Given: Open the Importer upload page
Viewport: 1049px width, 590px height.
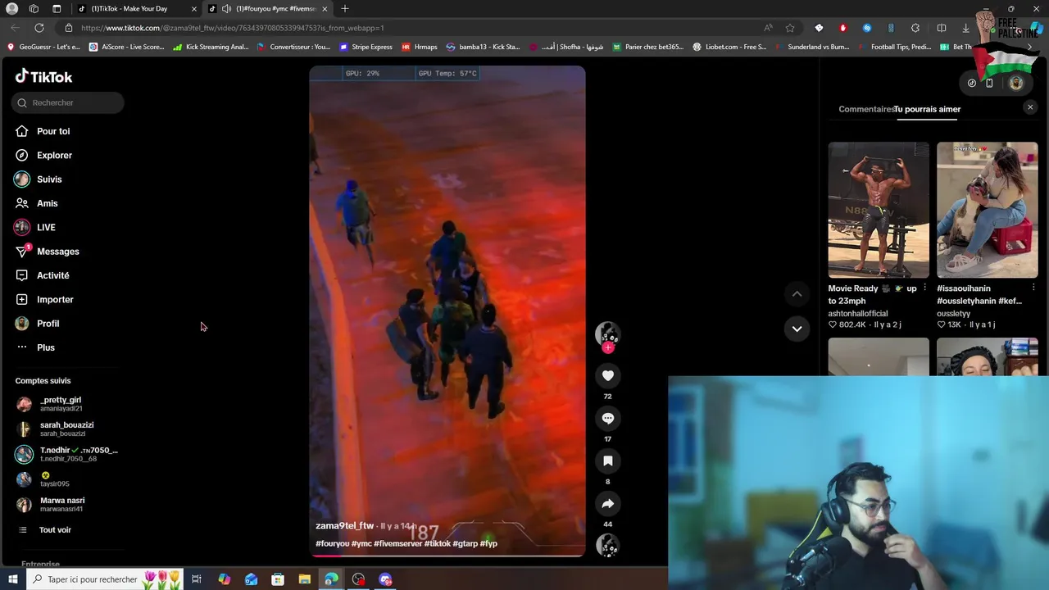Looking at the screenshot, I should 55,300.
